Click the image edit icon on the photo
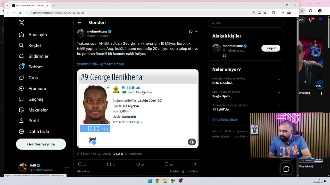The height and width of the screenshot is (185, 330). coord(192,142)
